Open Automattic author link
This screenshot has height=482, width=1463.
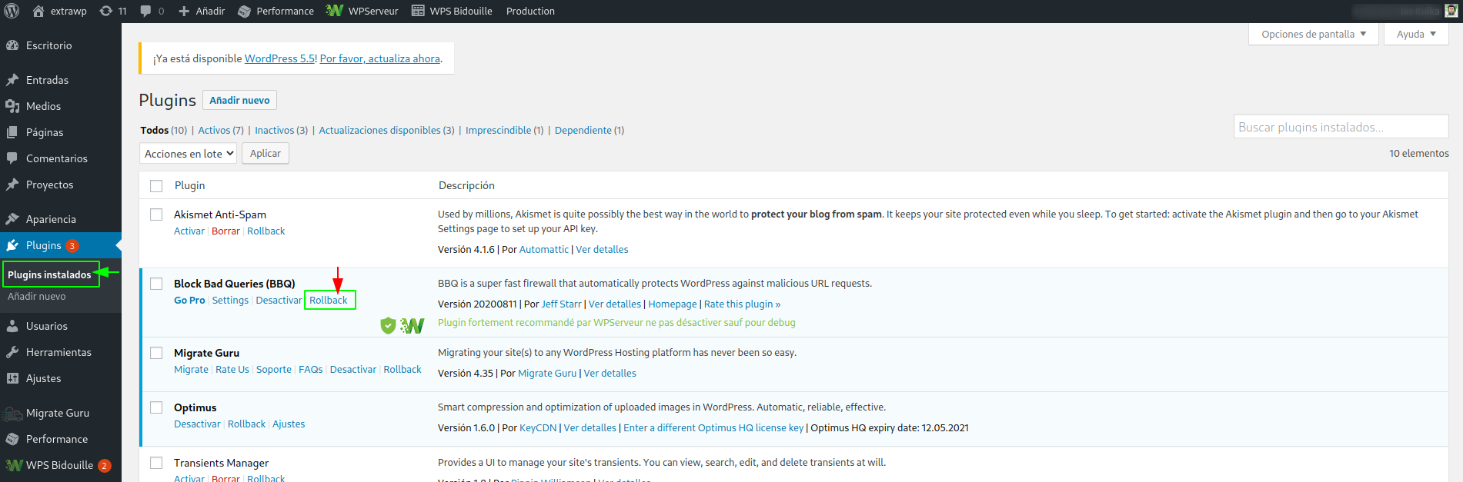point(544,249)
